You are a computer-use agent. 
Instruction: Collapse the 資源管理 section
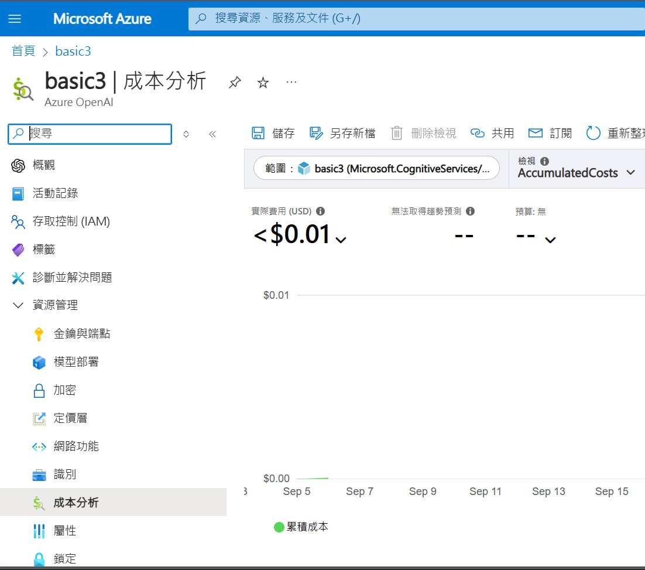[19, 305]
